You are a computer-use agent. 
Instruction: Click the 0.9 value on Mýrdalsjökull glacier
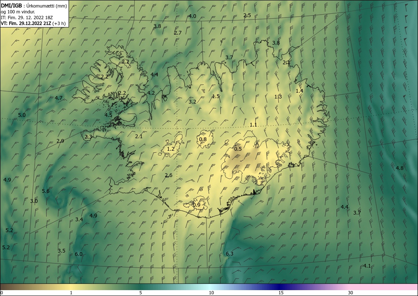pos(196,205)
